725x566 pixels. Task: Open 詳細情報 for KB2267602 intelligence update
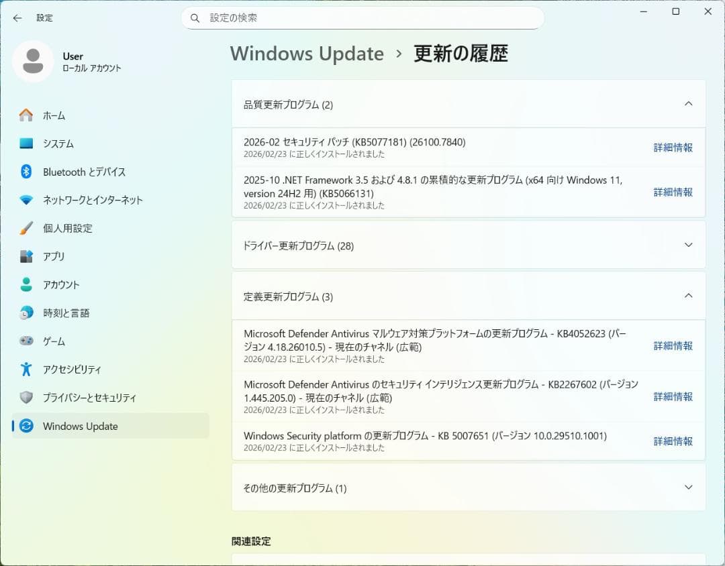coord(673,397)
